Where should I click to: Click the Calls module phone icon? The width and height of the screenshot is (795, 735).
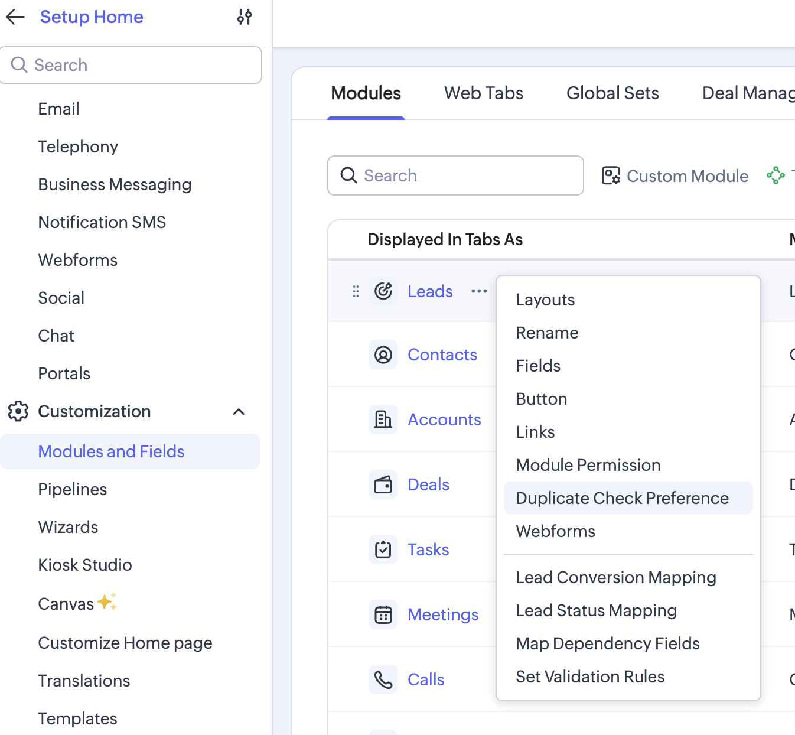tap(383, 679)
